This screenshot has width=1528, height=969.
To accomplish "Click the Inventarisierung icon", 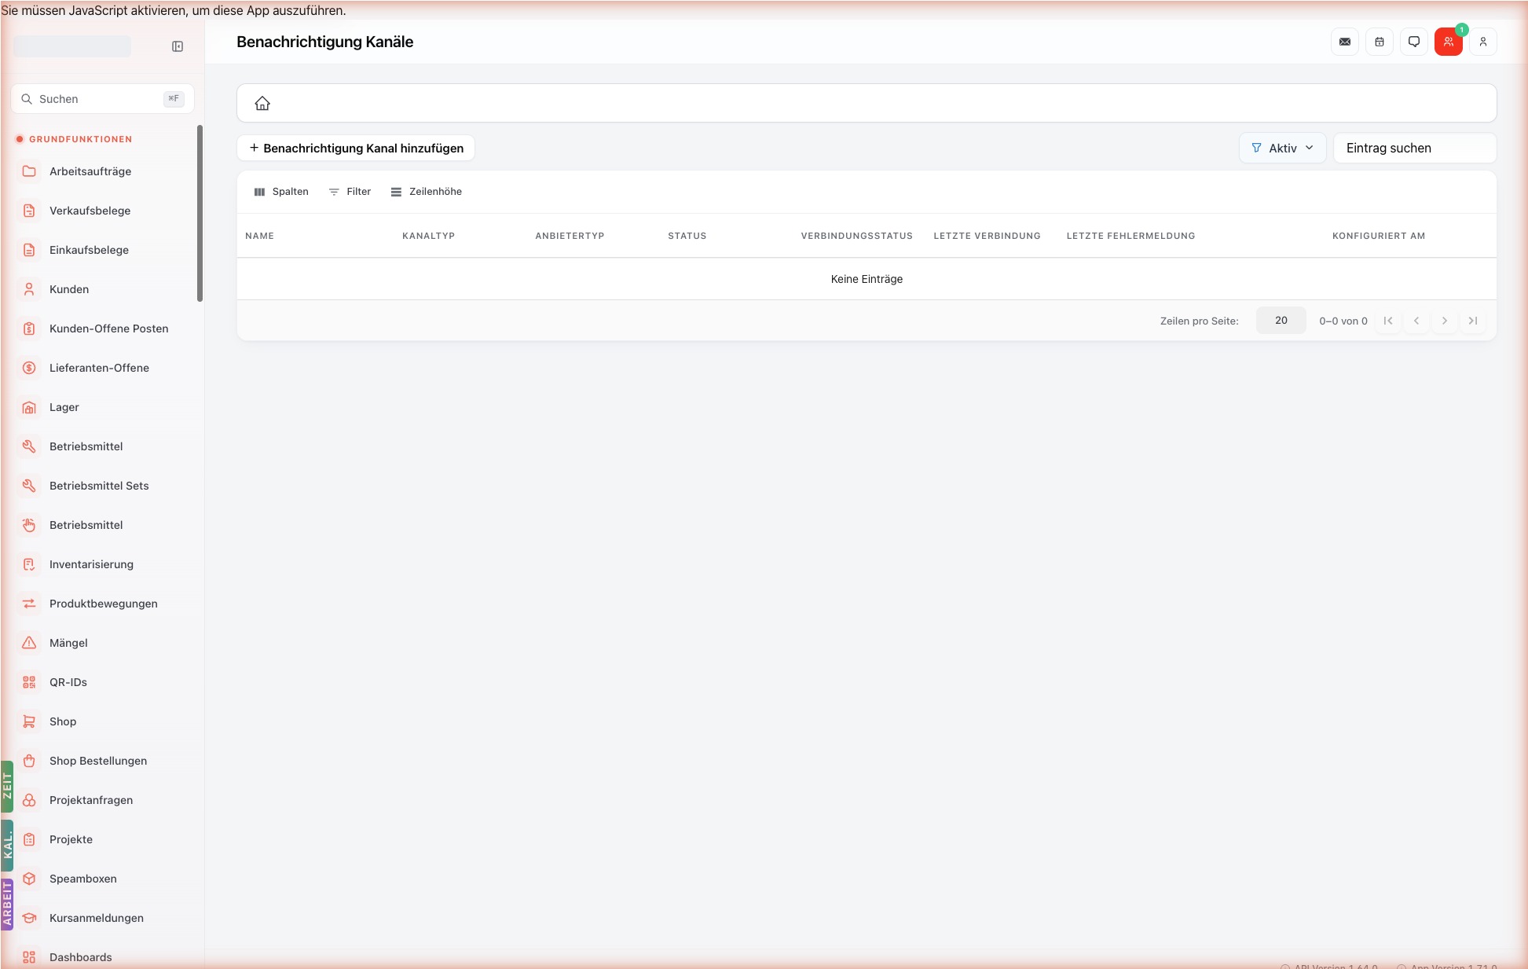I will [29, 564].
